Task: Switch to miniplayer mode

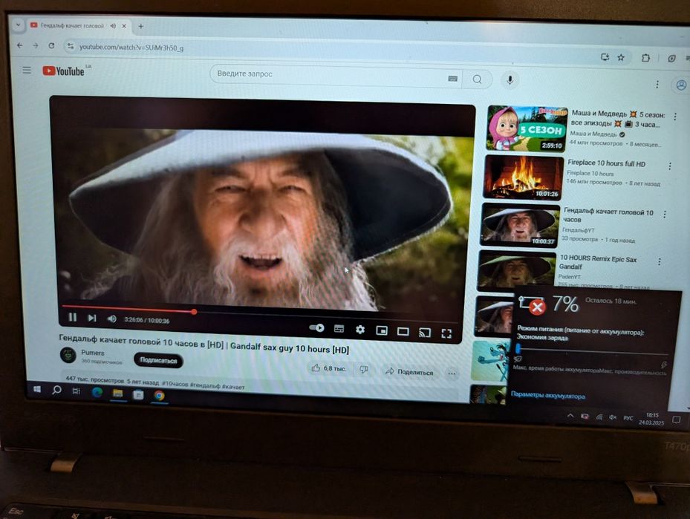Action: 382,330
